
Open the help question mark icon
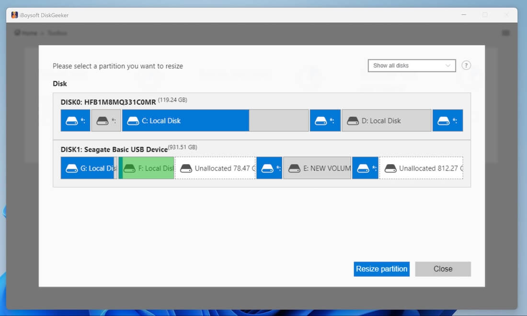pos(466,65)
